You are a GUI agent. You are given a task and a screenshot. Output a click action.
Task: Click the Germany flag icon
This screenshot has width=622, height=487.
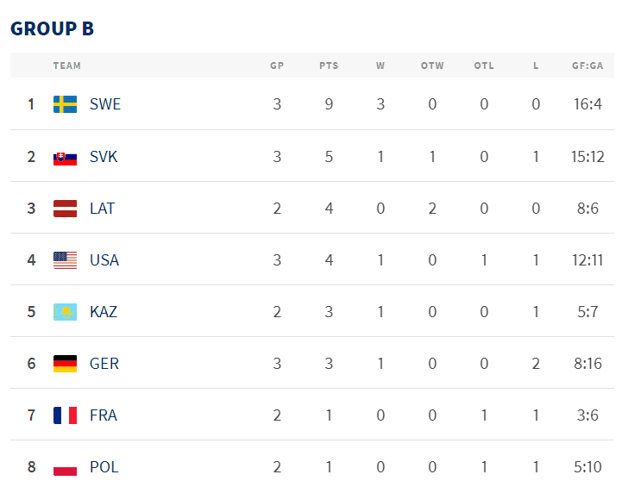click(x=65, y=363)
